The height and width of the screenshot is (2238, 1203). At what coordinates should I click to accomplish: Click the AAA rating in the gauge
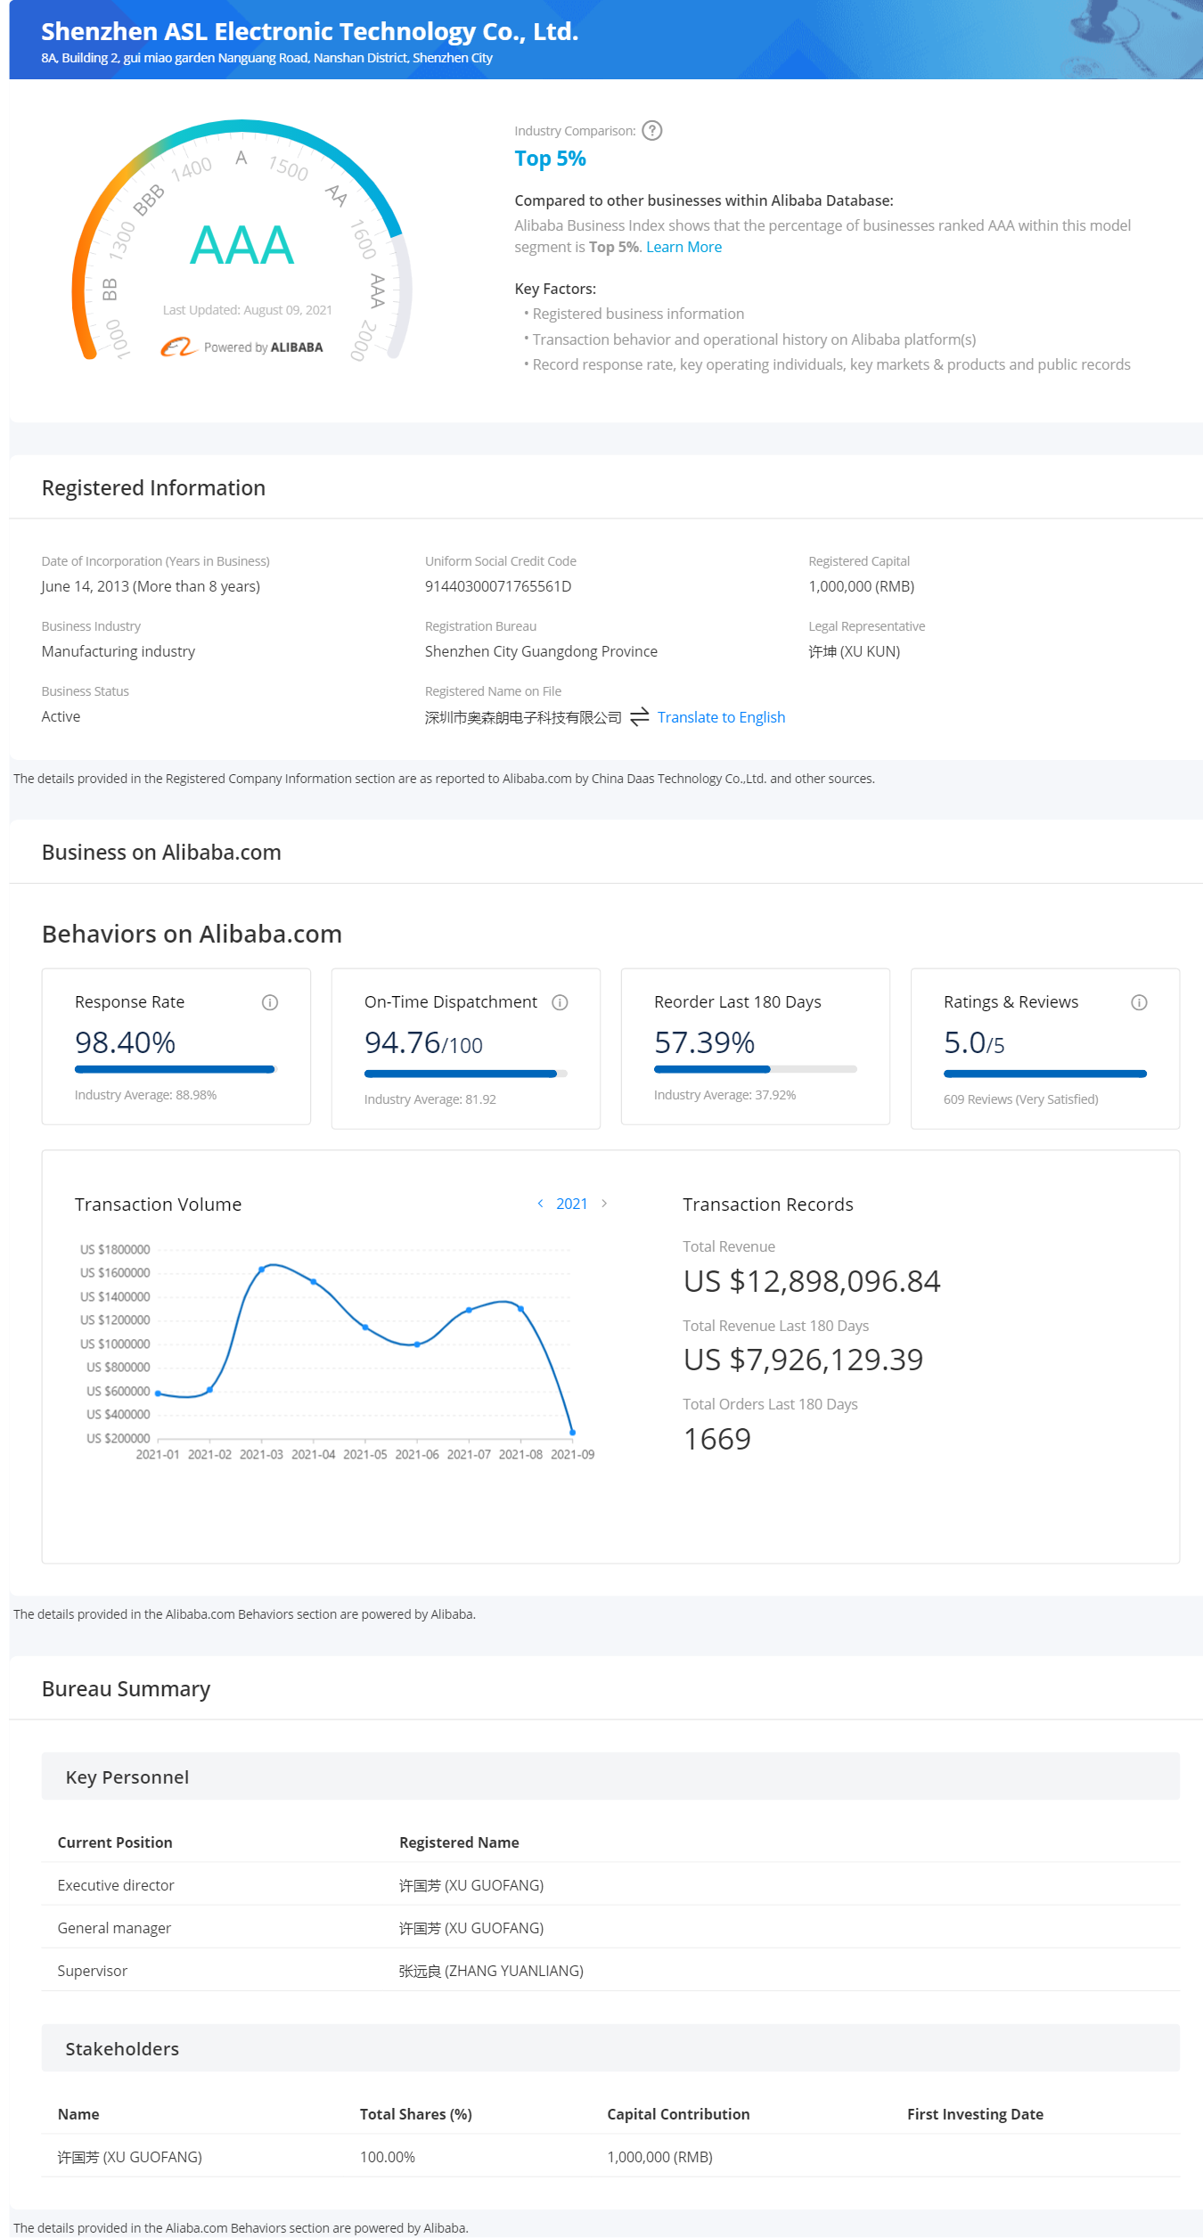click(x=241, y=245)
